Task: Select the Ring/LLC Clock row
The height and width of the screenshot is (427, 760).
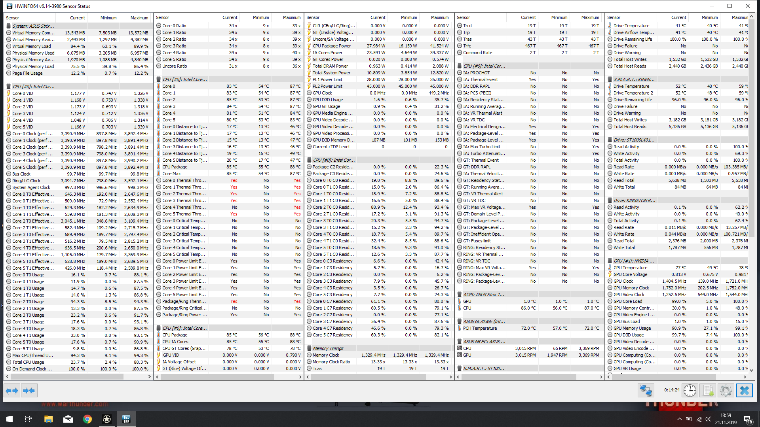Action: [78, 181]
